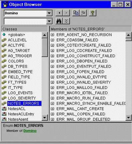The width and height of the screenshot is (132, 144).
Task: Click the enum icon beside COLORS
Action: [4, 61]
